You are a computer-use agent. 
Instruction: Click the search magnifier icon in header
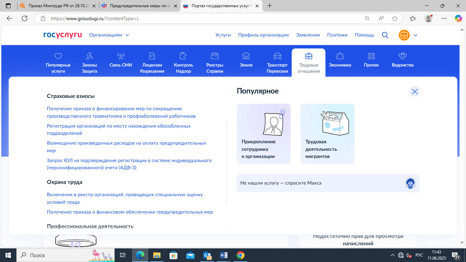point(385,35)
